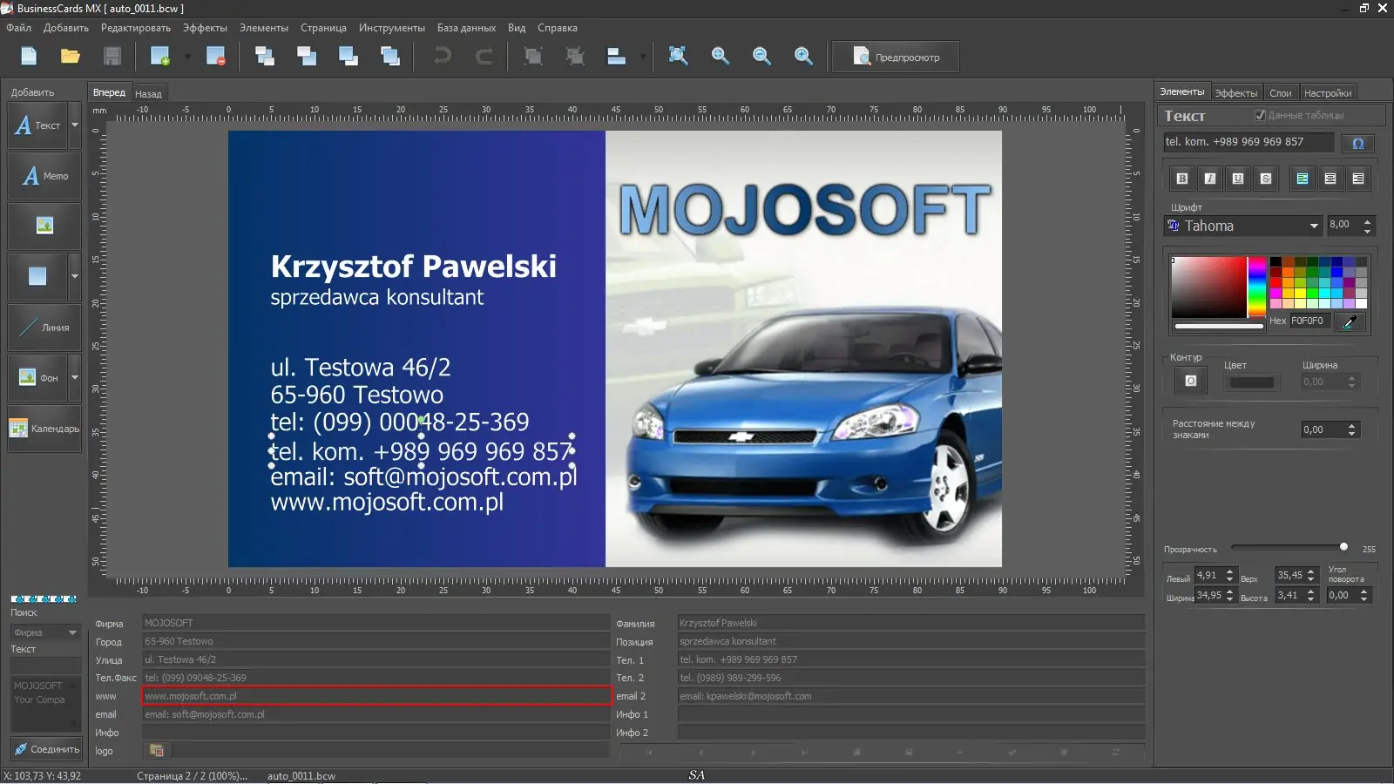
Task: Open the Calendar tool
Action: [44, 429]
